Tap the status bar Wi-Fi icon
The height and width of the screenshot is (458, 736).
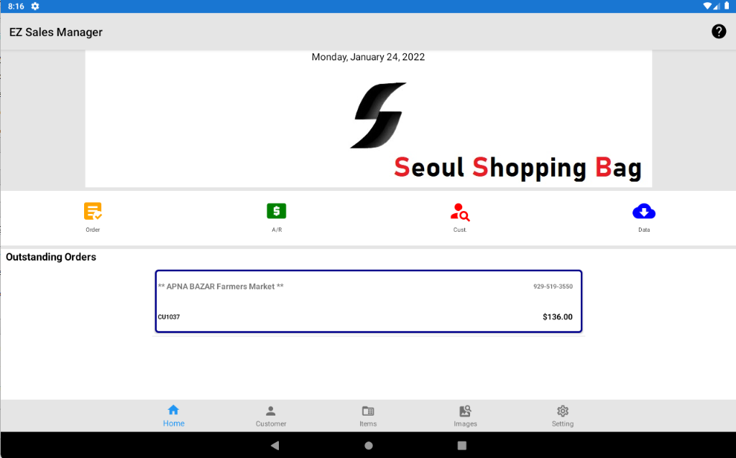(x=707, y=6)
